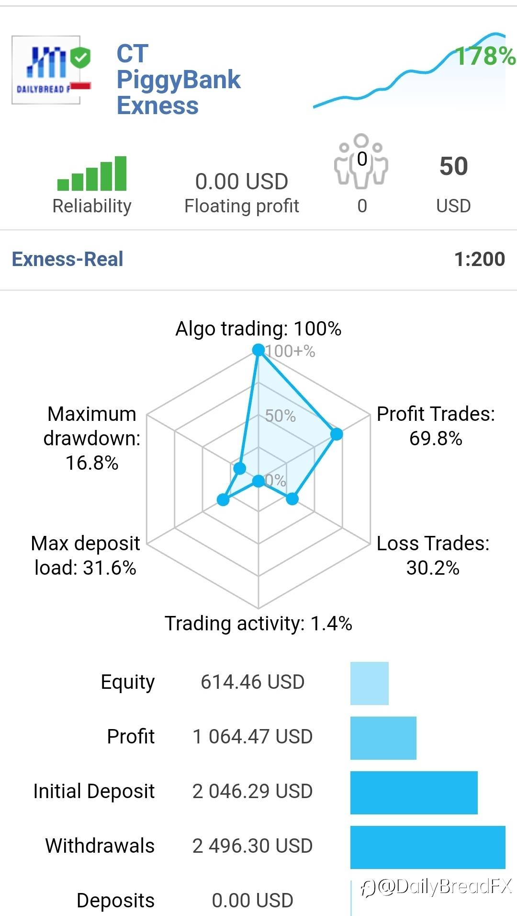Screen dimensions: 517x916
Task: Tap the Profit amount bar
Action: [383, 738]
